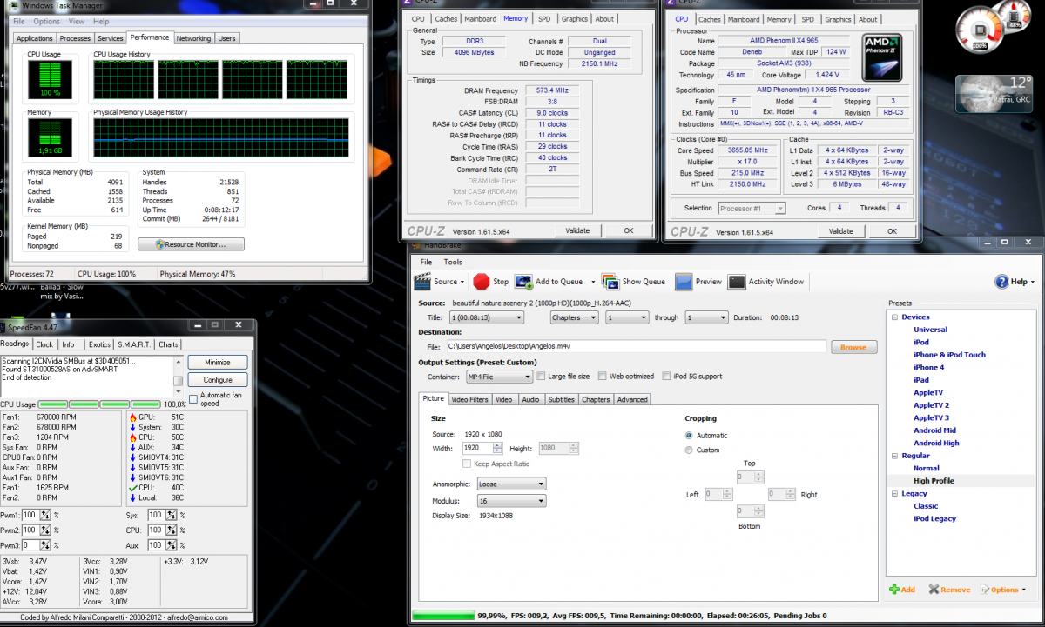The height and width of the screenshot is (627, 1045).
Task: Collapse the Legacy preset group
Action: [893, 494]
